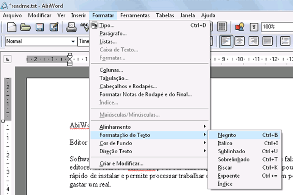Open the Arquivo menu
Viewport: 293px width, 195px height.
[12, 15]
